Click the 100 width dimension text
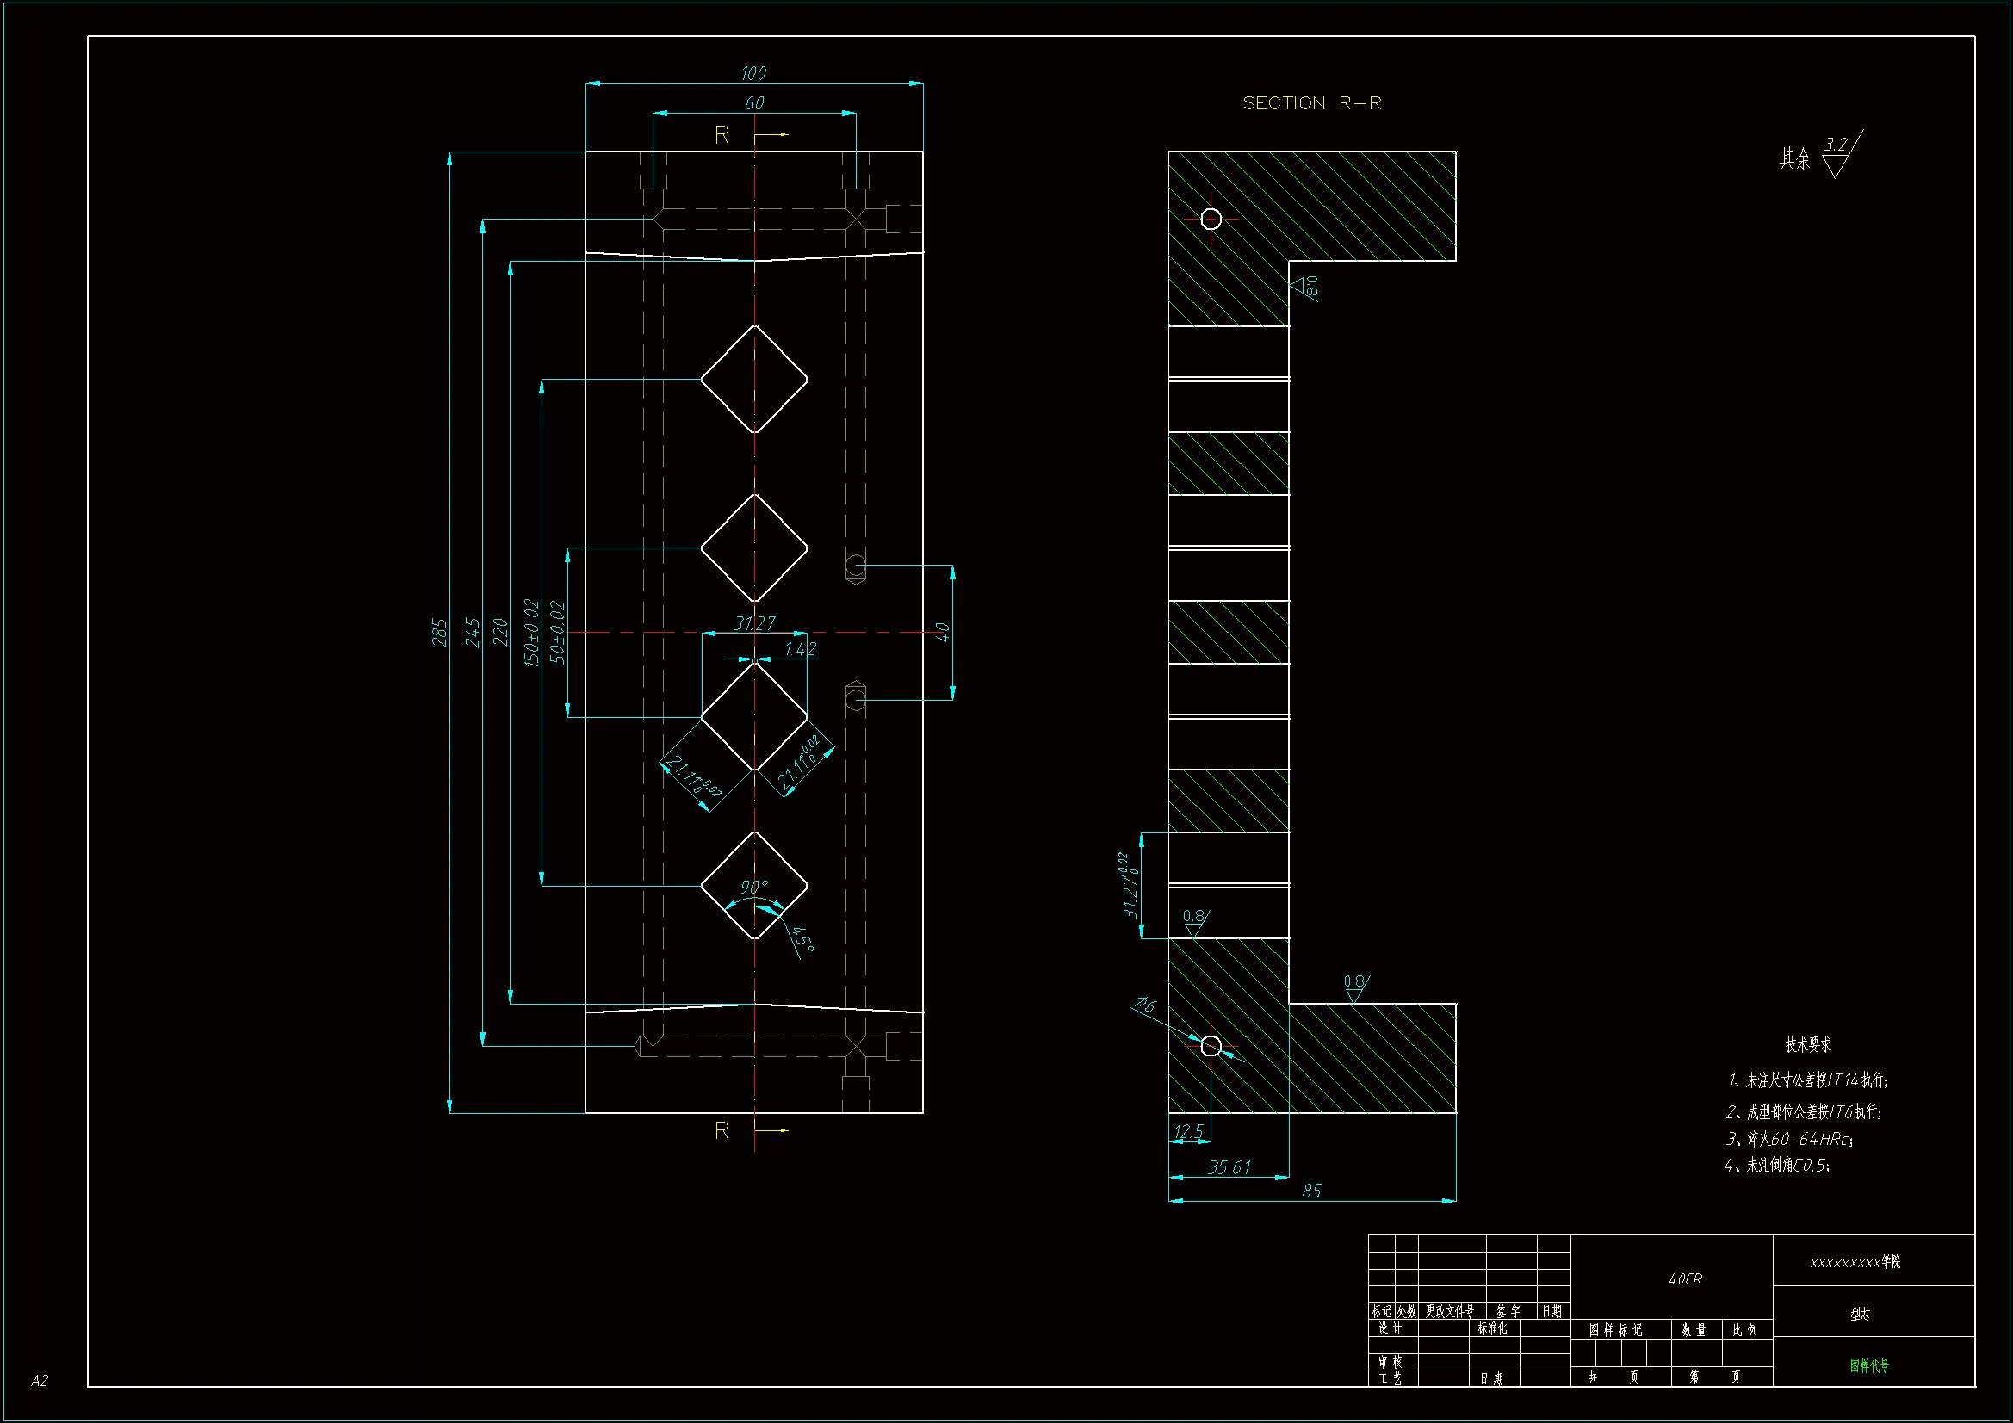 [x=753, y=73]
